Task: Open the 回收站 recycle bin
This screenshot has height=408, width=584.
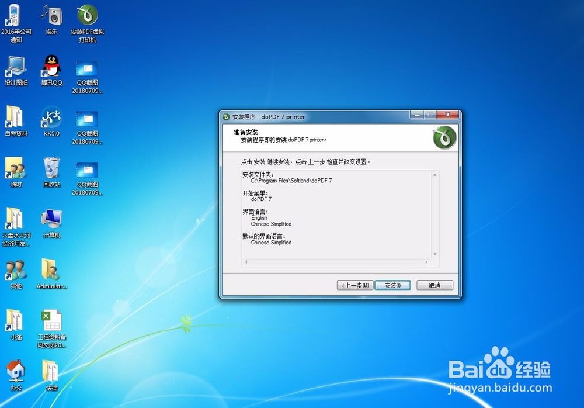Action: (x=52, y=172)
